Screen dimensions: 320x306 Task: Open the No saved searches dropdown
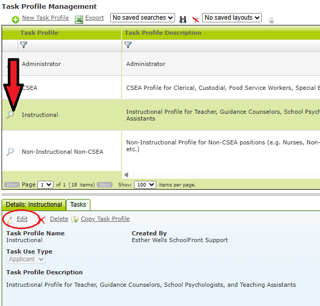tap(142, 18)
